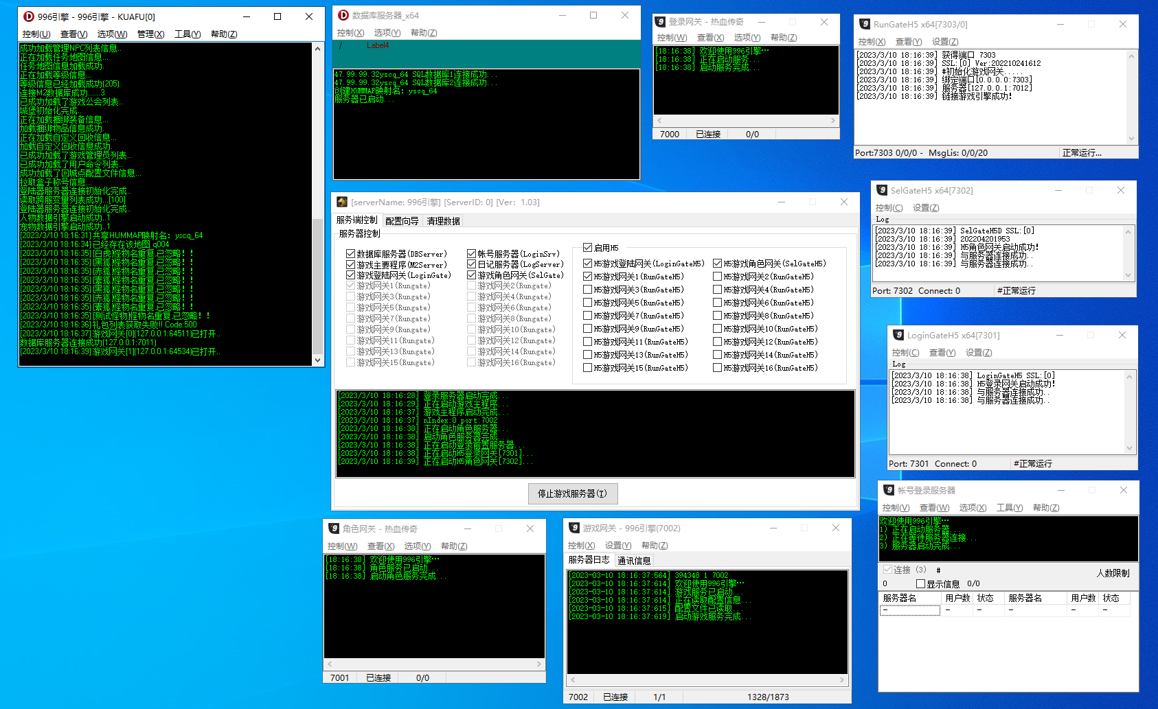Uncheck 数据库服务器(DBServer) checkbox
1158x709 pixels.
(x=351, y=254)
